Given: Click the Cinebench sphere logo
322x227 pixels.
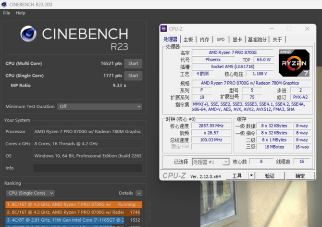Looking at the screenshot, I should tap(28, 34).
